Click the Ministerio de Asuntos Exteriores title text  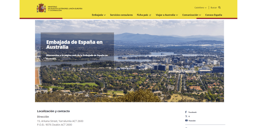[65, 8]
